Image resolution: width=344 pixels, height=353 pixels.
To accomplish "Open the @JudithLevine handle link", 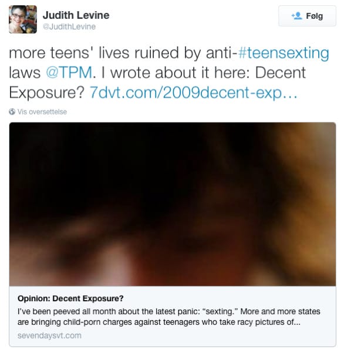I will tap(69, 26).
